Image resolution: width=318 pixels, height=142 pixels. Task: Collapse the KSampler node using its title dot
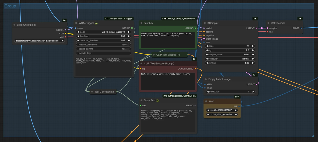point(205,23)
